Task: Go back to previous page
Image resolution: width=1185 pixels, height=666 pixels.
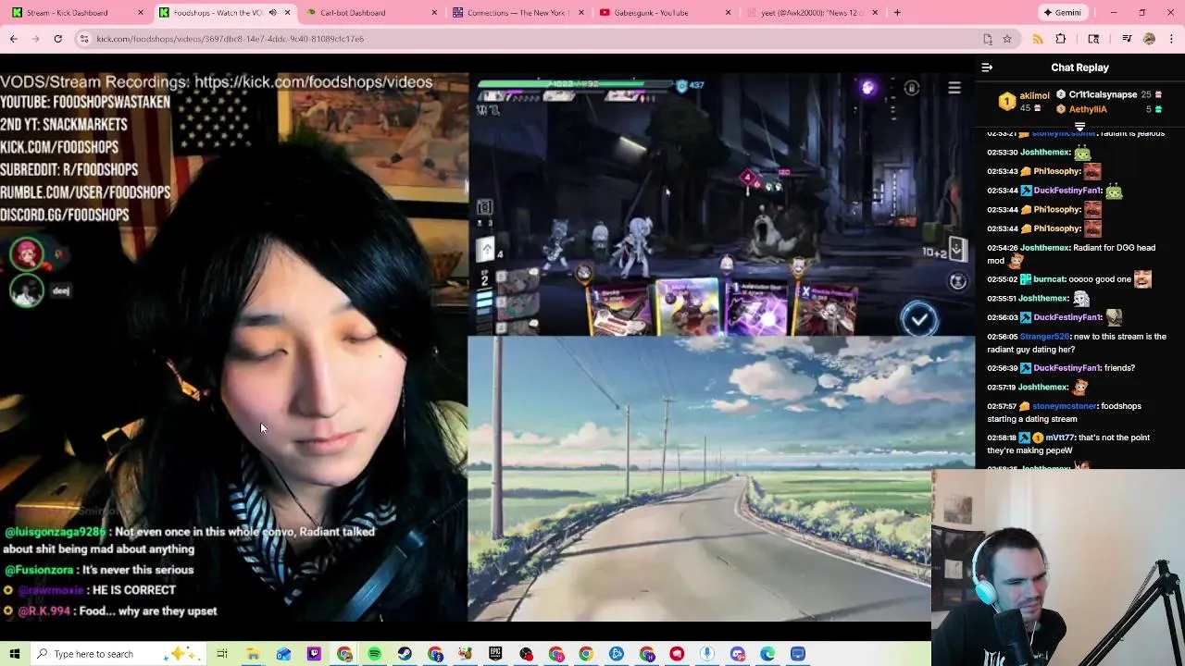Action: (13, 39)
